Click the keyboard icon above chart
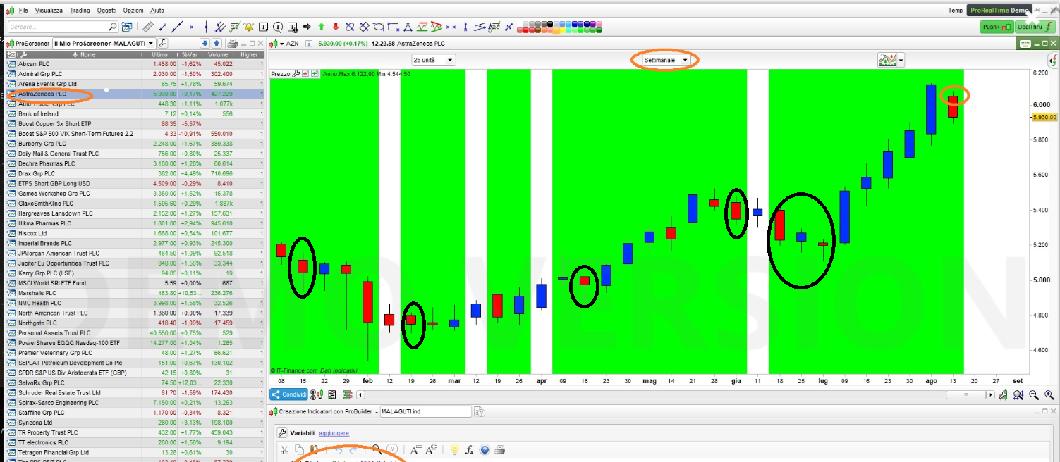Image resolution: width=1060 pixels, height=462 pixels. click(1025, 44)
